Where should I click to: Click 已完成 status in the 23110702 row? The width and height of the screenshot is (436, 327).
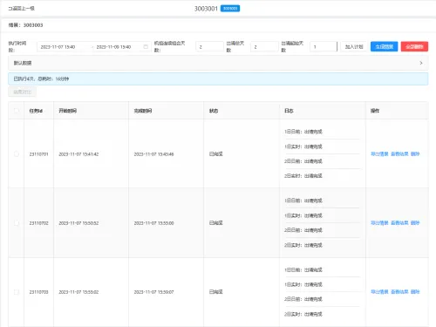click(x=216, y=223)
